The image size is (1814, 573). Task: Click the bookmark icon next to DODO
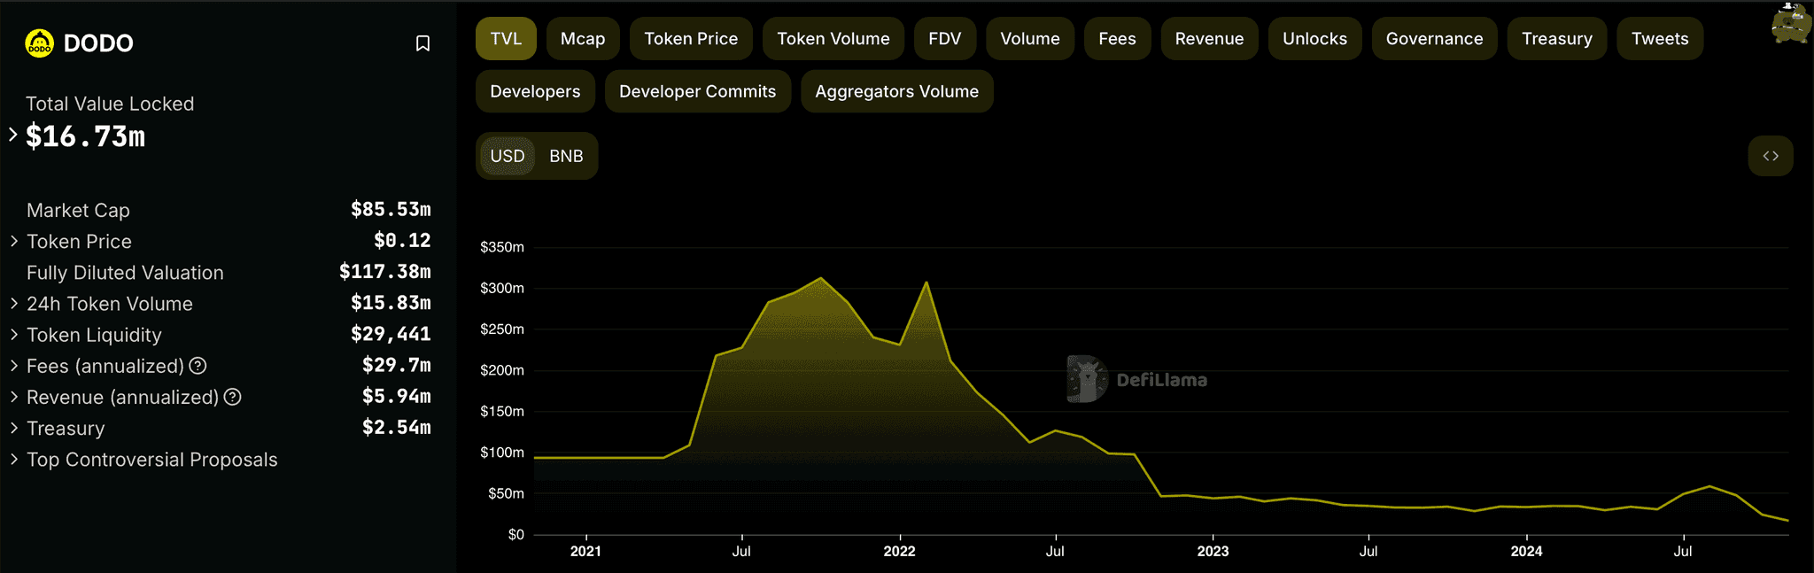(x=422, y=43)
